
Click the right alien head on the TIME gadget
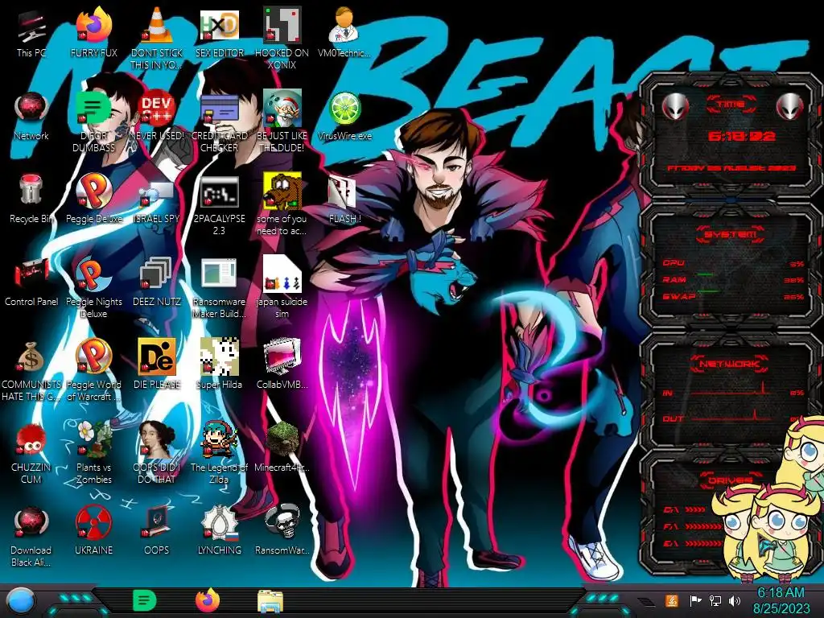pos(789,107)
